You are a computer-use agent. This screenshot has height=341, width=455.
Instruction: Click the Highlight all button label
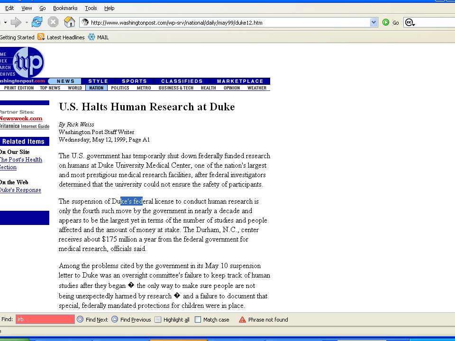(x=176, y=320)
